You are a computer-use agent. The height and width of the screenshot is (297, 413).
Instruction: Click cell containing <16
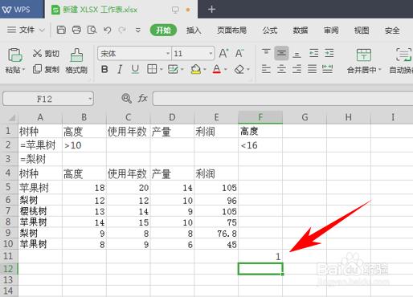(260, 145)
